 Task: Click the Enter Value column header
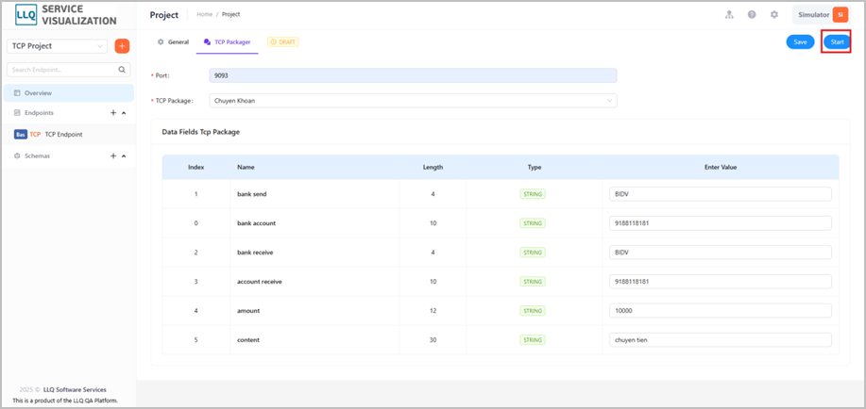(x=721, y=167)
